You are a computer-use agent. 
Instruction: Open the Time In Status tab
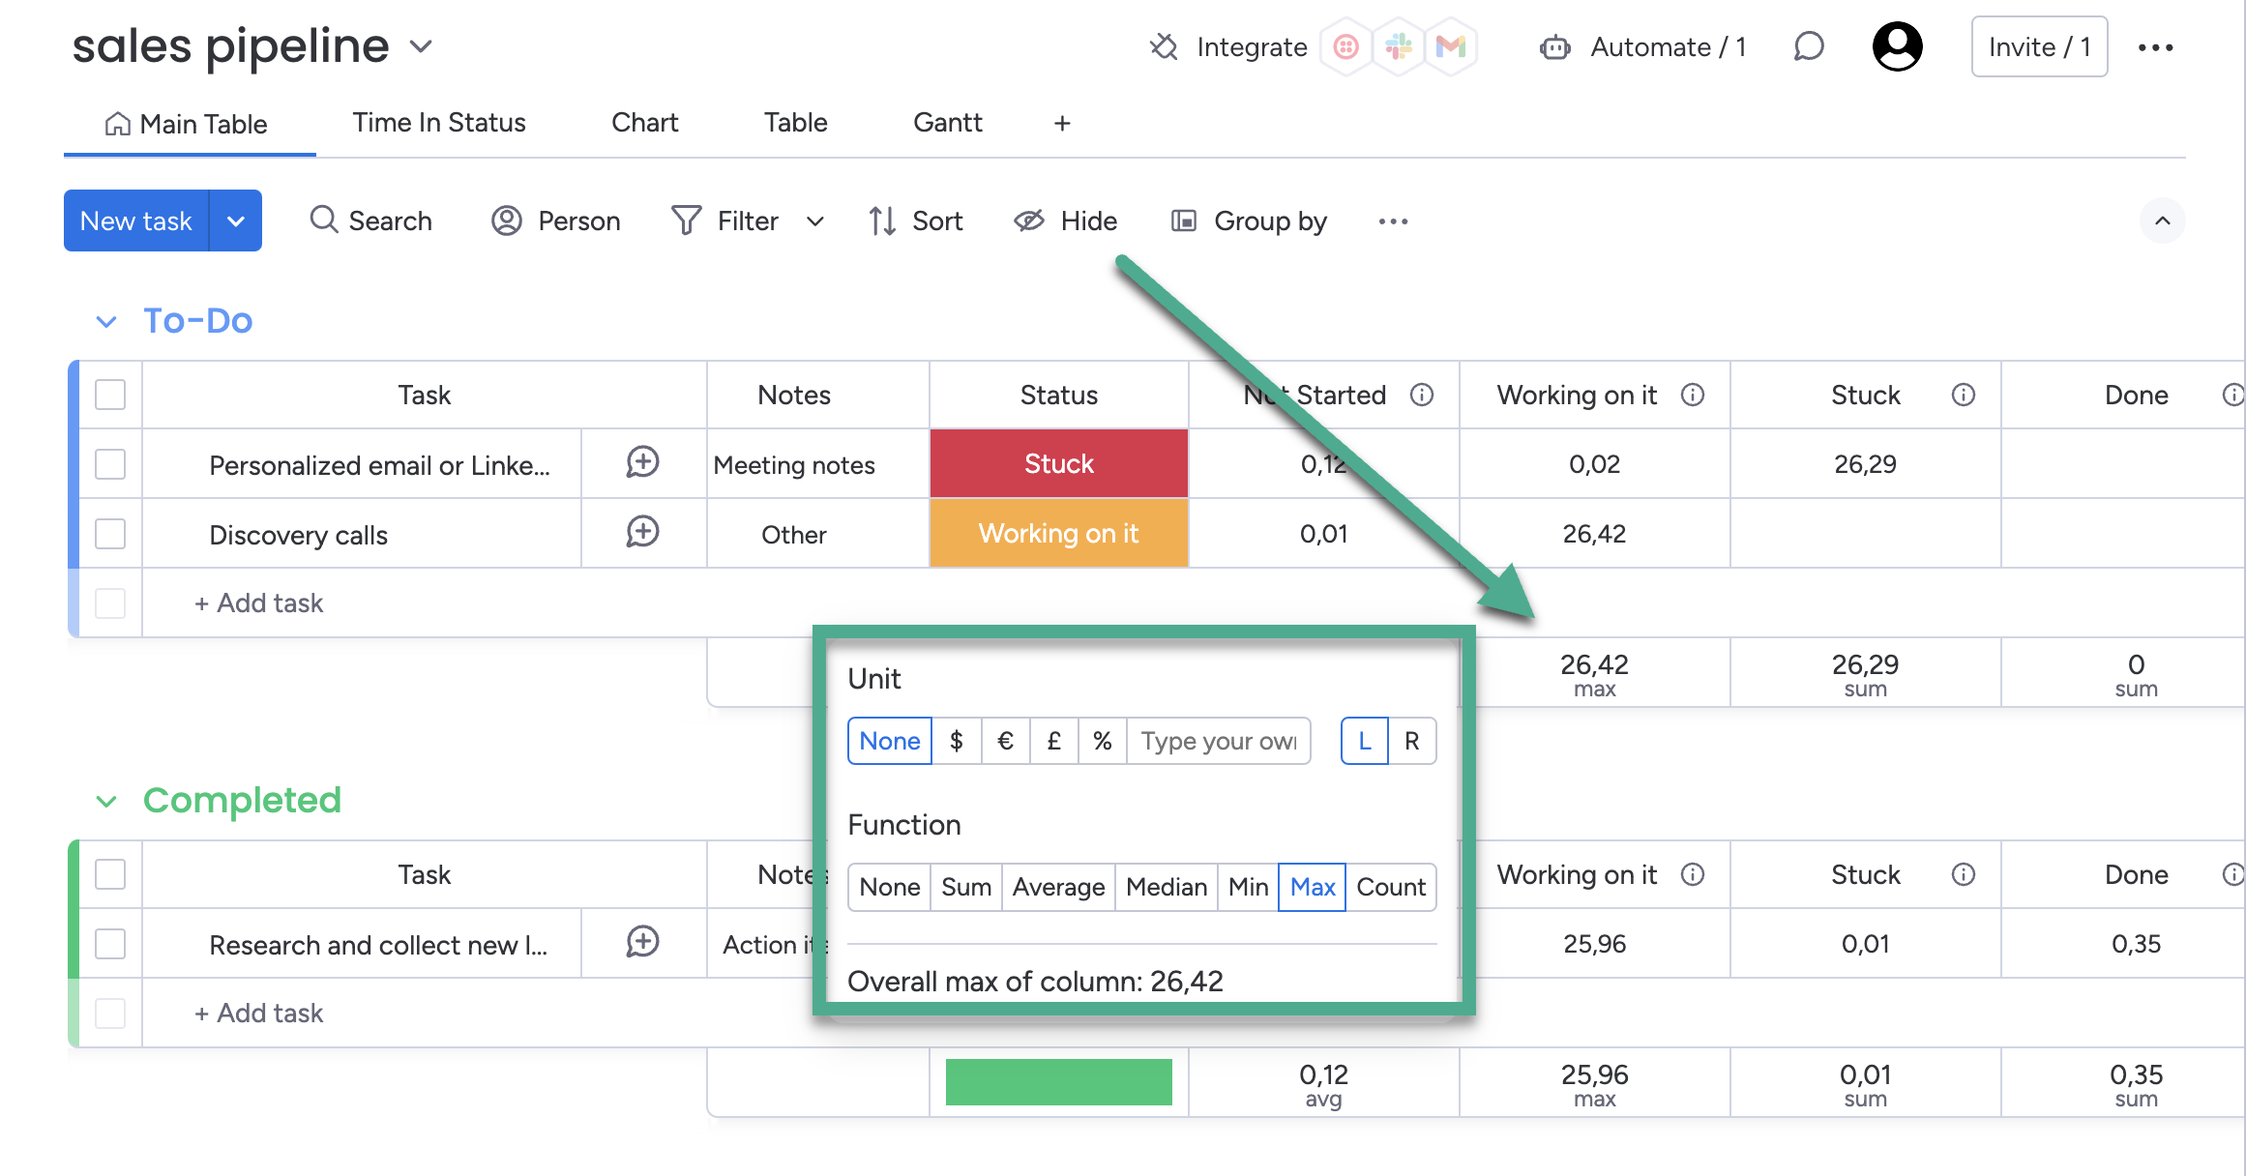pyautogui.click(x=439, y=123)
